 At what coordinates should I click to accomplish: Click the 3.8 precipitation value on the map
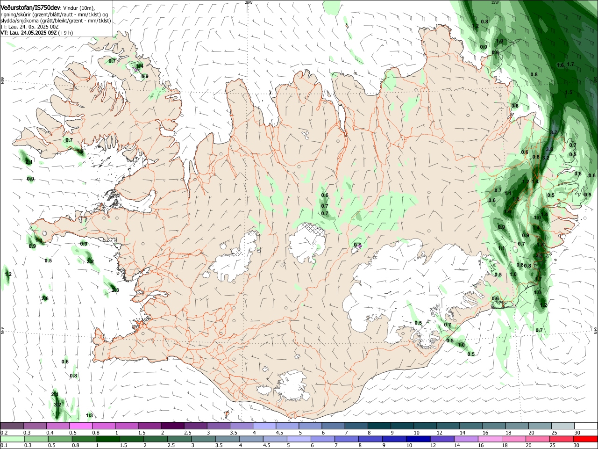pos(549,149)
